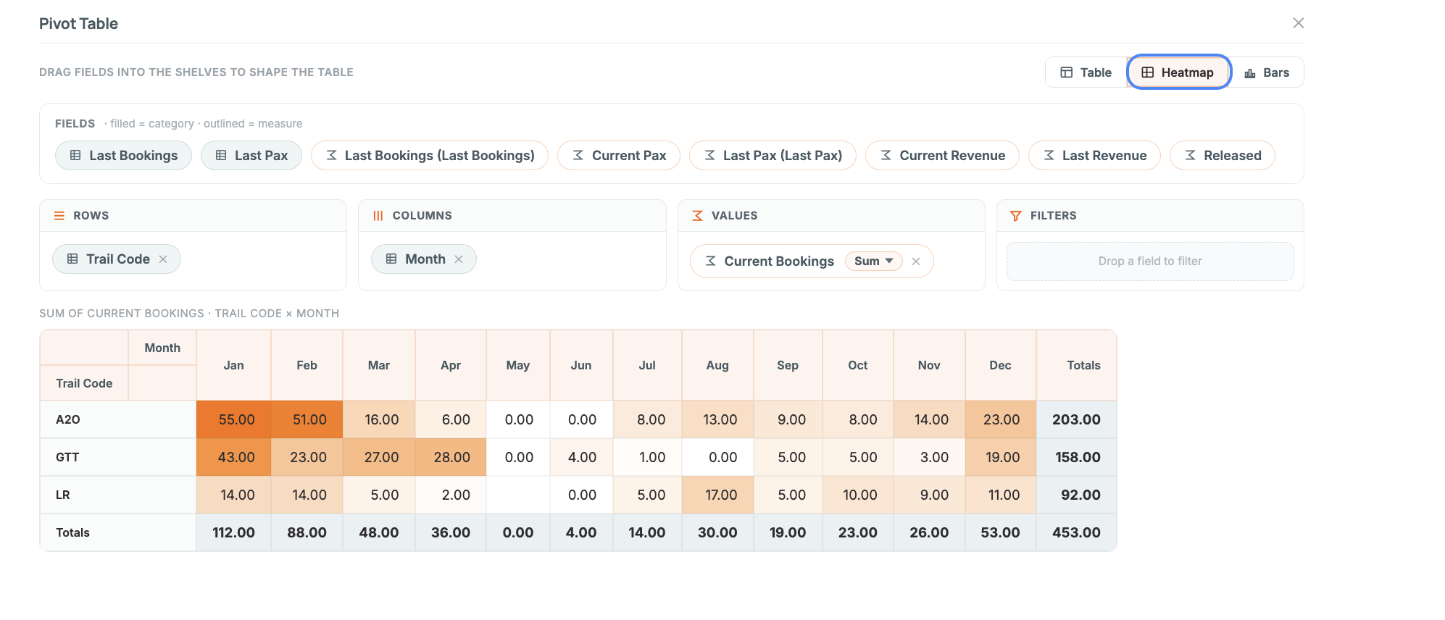Screen dimensions: 1445x620
Task: Switch to the Bars view
Action: 1267,72
